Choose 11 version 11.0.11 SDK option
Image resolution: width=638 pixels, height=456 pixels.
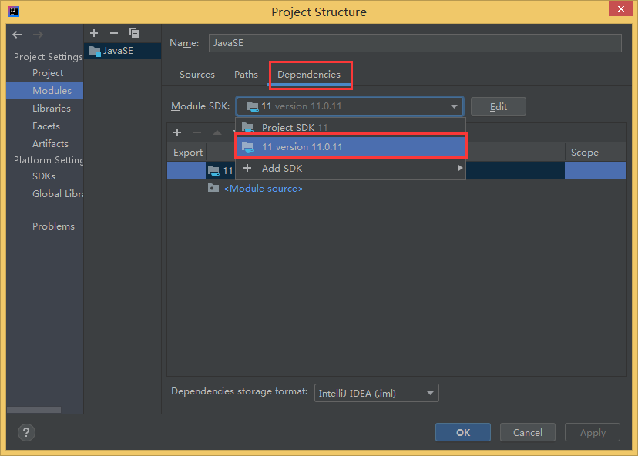[351, 146]
